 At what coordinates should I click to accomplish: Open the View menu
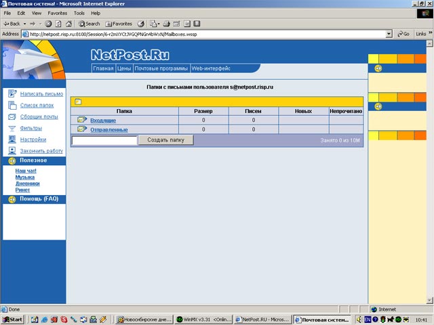pos(36,13)
